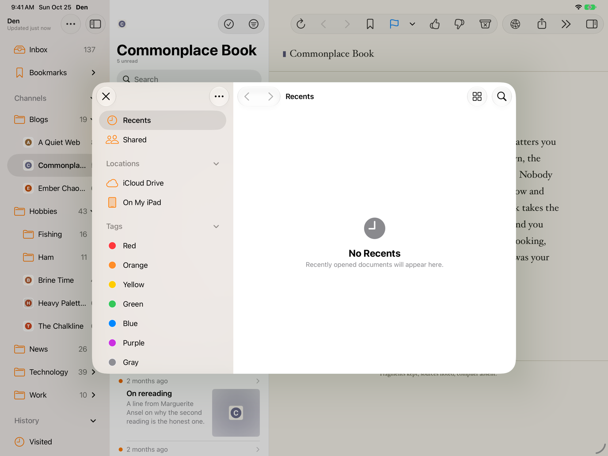
Task: Mark all articles as read
Action: coord(229,24)
